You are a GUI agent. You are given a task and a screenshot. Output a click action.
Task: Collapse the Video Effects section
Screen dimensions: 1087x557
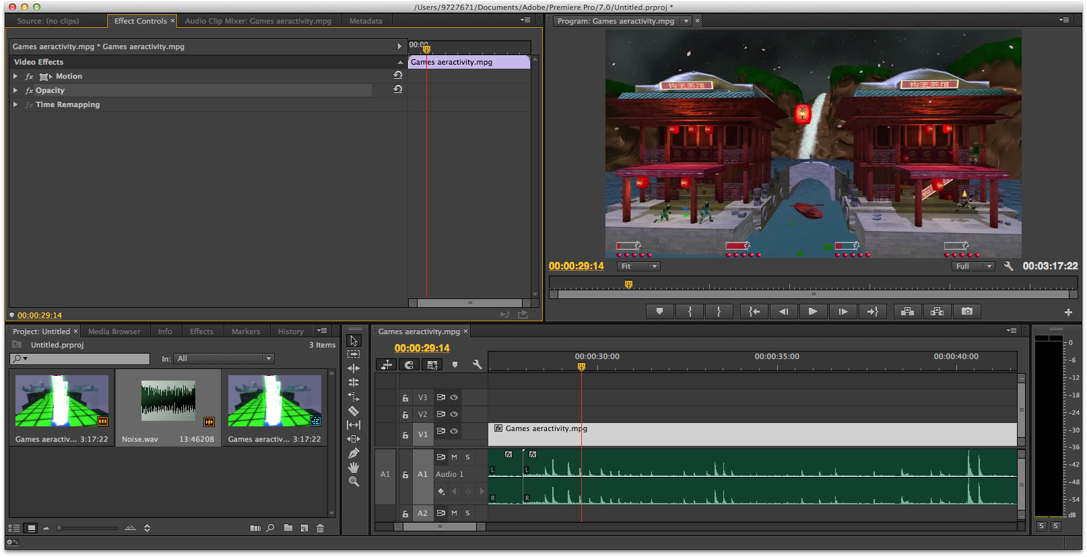point(400,62)
